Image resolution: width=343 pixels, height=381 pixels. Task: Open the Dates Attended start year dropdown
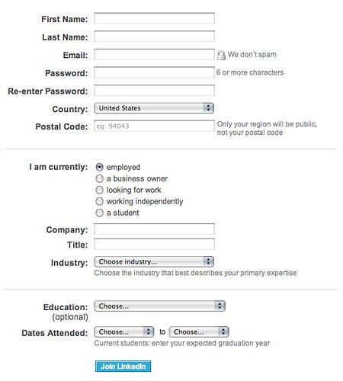[124, 332]
